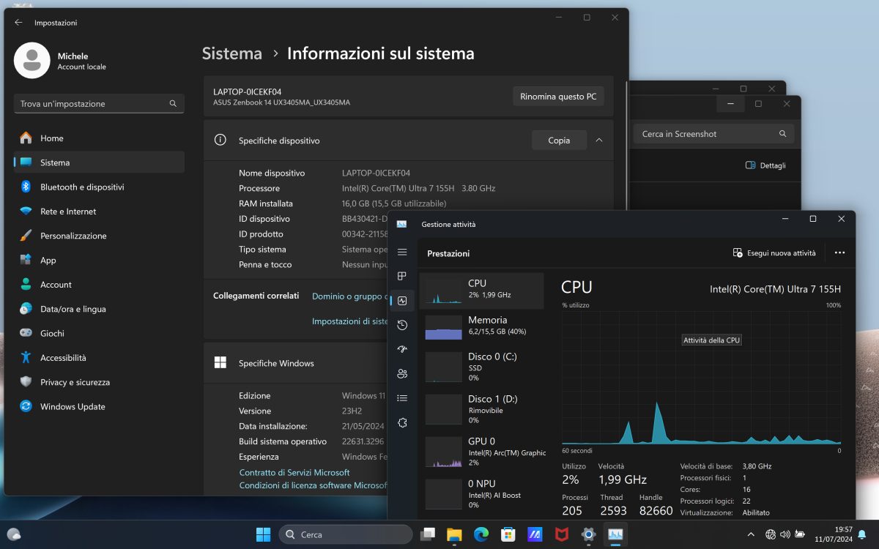The image size is (879, 549).
Task: Click Sistema in the breadcrumb header
Action: click(231, 53)
